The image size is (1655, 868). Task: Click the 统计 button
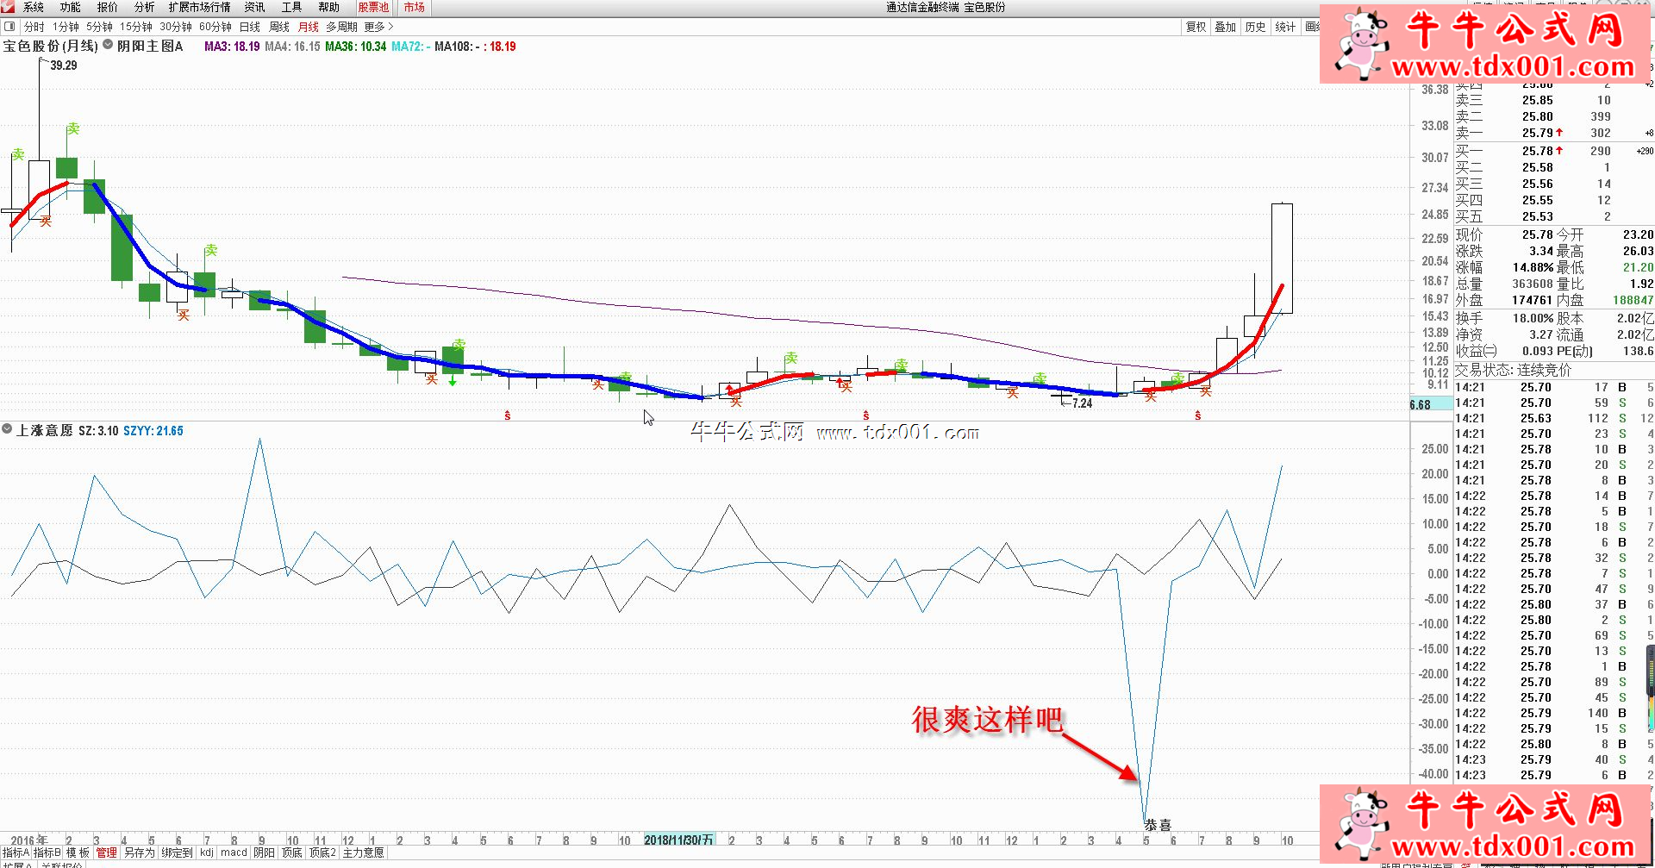[1285, 27]
